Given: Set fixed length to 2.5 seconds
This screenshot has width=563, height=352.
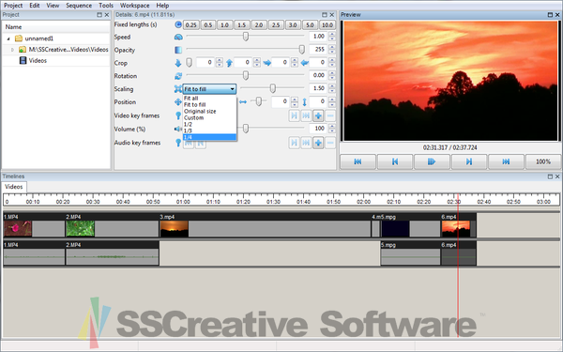Looking at the screenshot, I should click(276, 24).
